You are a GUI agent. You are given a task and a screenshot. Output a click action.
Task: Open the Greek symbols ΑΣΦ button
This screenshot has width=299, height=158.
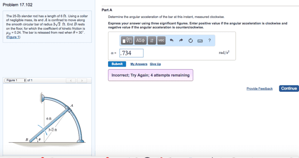point(141,40)
